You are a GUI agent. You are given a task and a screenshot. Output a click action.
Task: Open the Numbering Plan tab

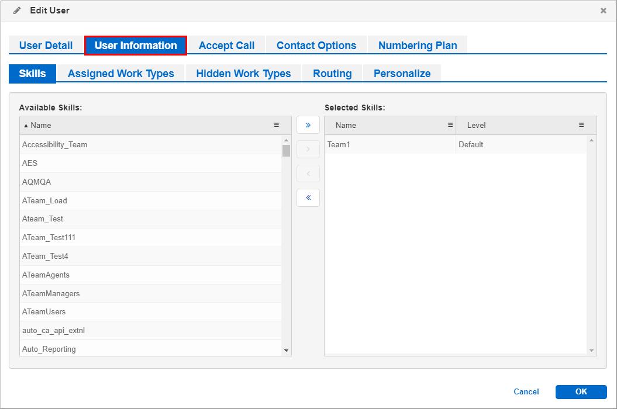click(x=417, y=45)
